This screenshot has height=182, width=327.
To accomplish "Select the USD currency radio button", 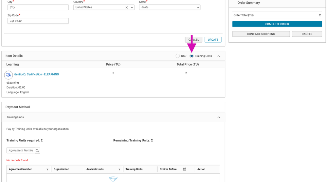I will click(178, 56).
